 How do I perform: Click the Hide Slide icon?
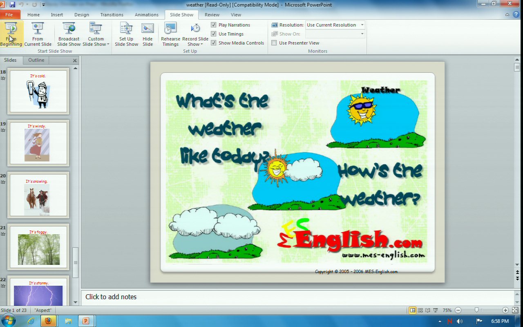tap(148, 29)
